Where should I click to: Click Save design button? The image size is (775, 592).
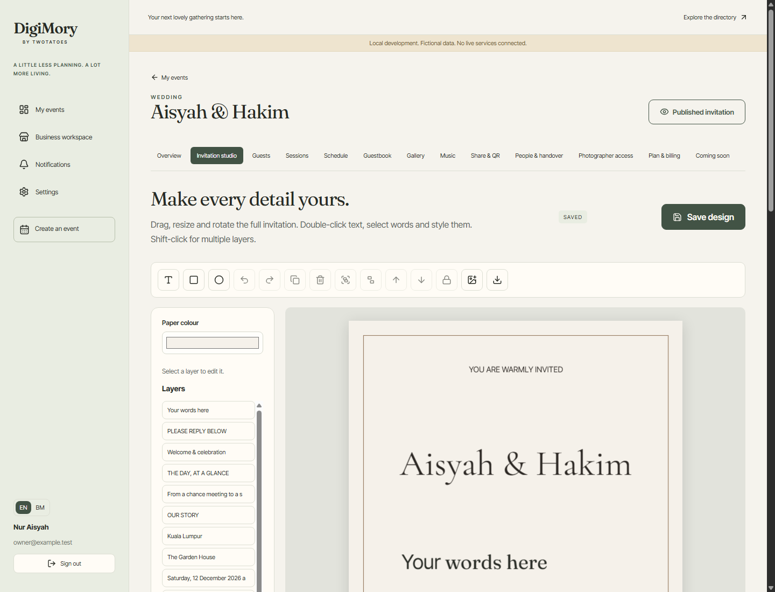(x=703, y=217)
